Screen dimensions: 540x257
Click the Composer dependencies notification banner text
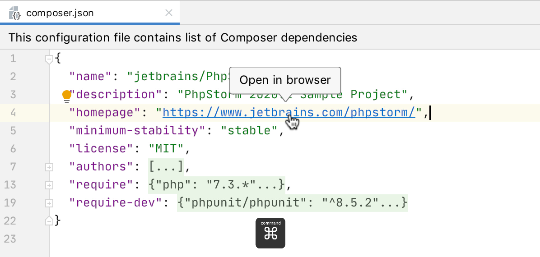coord(182,37)
